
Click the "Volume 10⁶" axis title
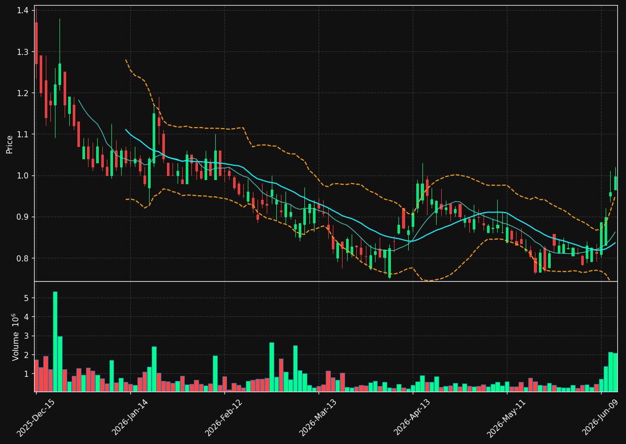pos(16,337)
